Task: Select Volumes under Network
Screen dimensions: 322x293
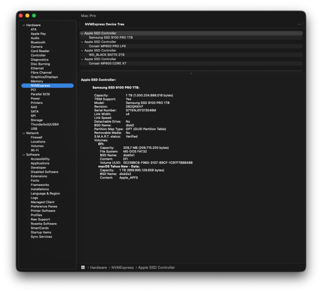Action: coord(37,146)
